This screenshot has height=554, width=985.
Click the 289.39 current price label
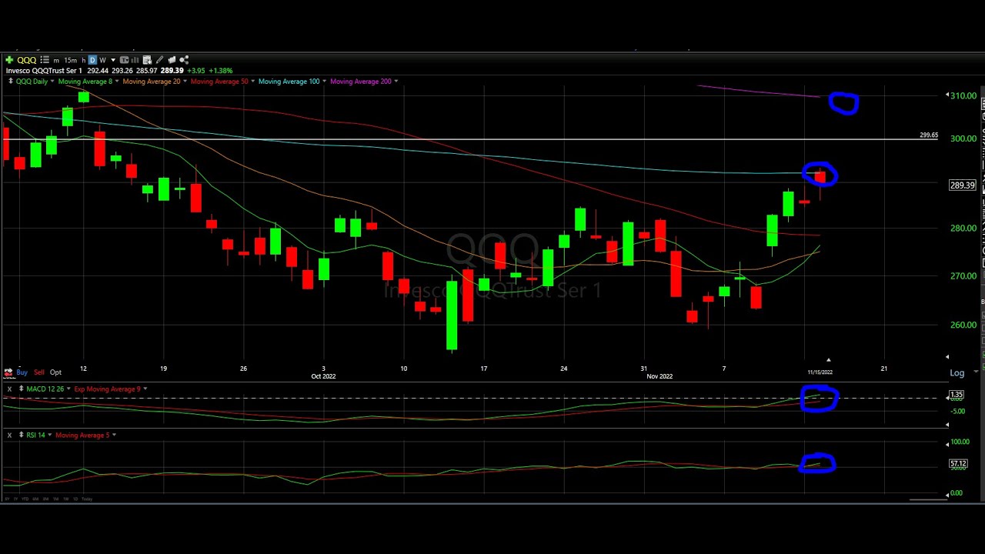pos(963,185)
